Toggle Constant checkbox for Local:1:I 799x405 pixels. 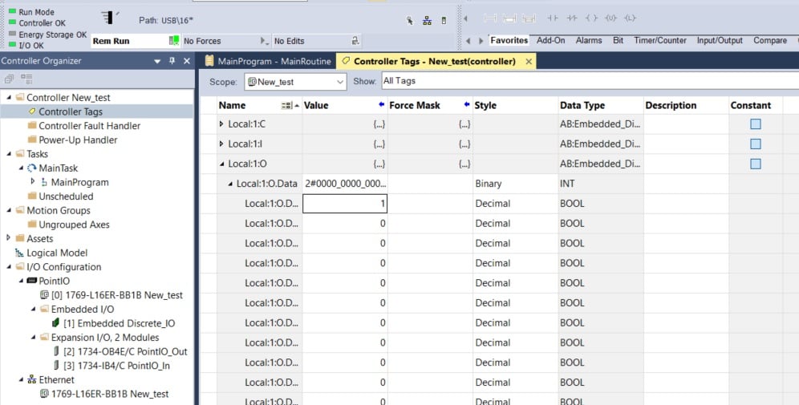tap(755, 144)
